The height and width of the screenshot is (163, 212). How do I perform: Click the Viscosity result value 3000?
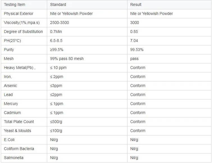pyautogui.click(x=135, y=23)
